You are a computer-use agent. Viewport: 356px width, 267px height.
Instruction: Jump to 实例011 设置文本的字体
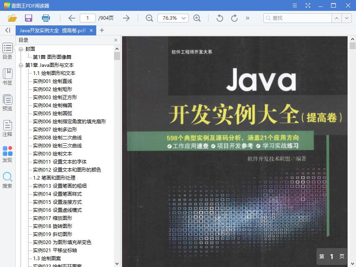click(60, 162)
